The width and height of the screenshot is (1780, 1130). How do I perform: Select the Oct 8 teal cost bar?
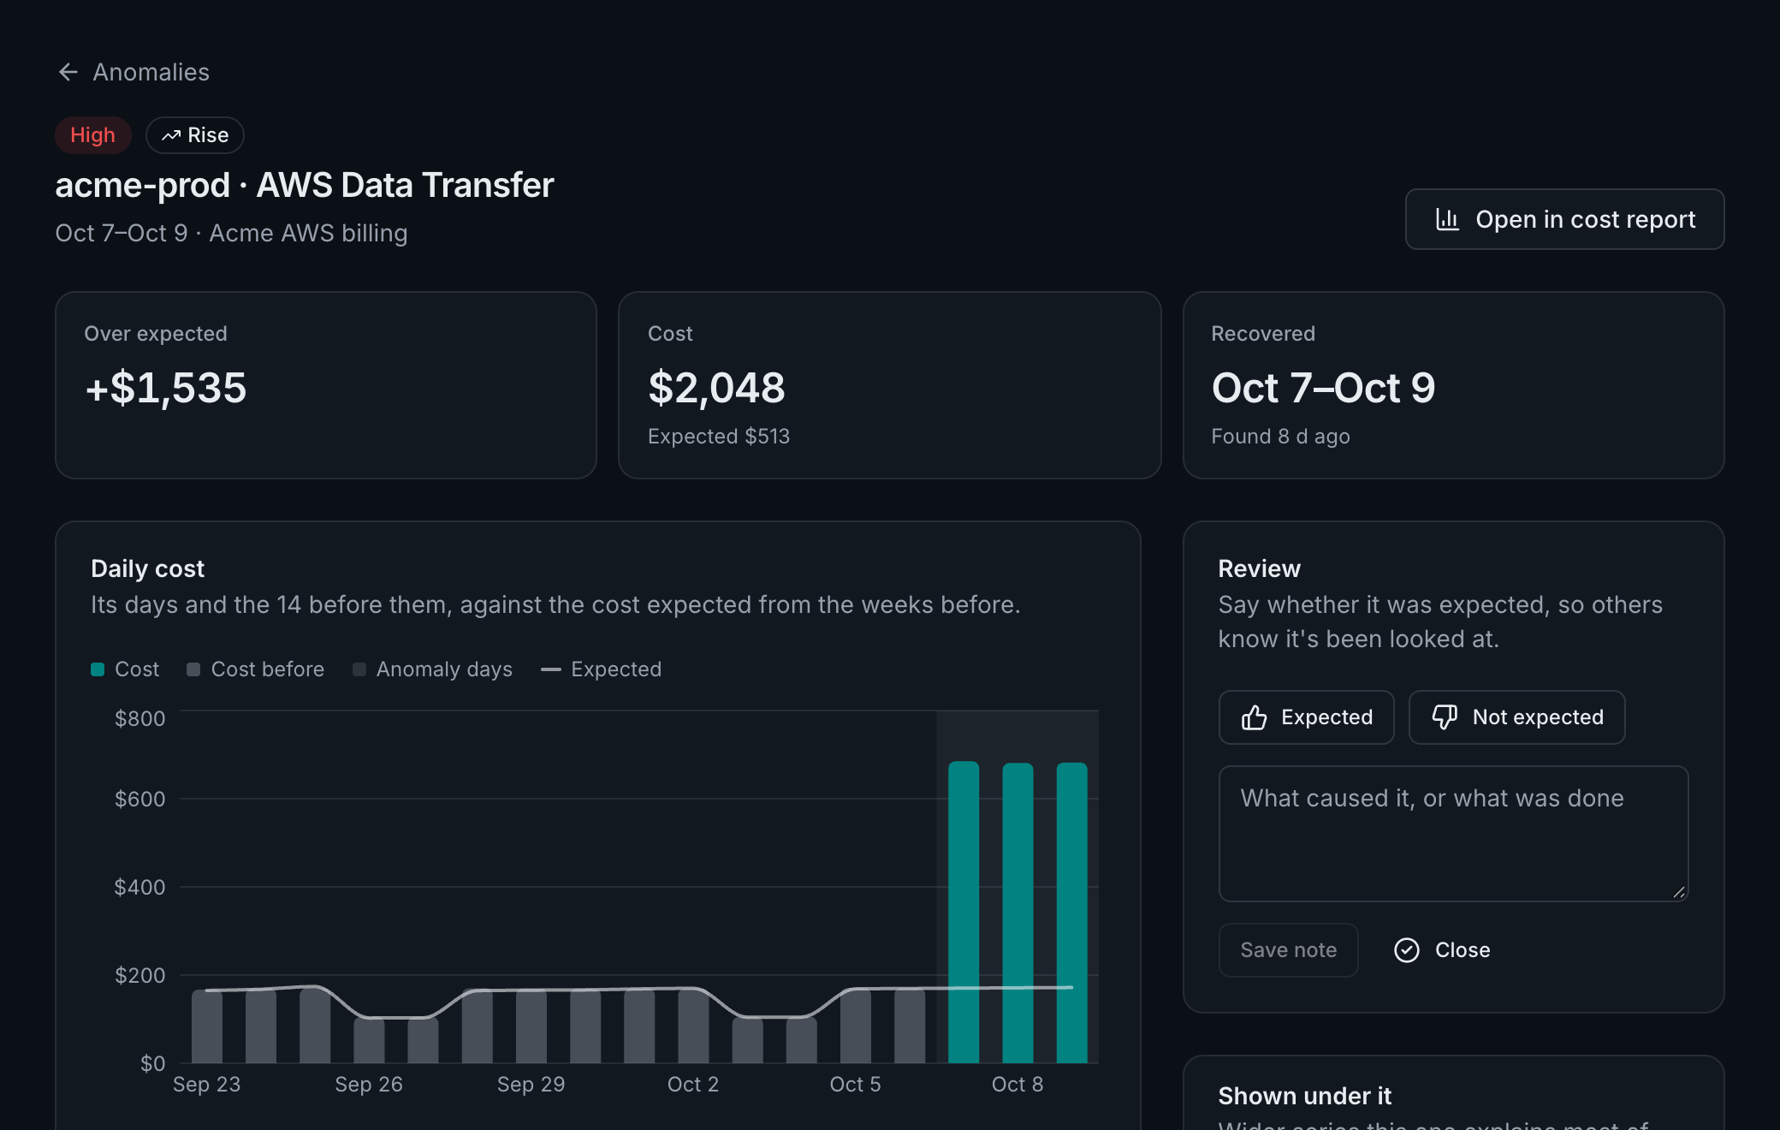point(1018,913)
